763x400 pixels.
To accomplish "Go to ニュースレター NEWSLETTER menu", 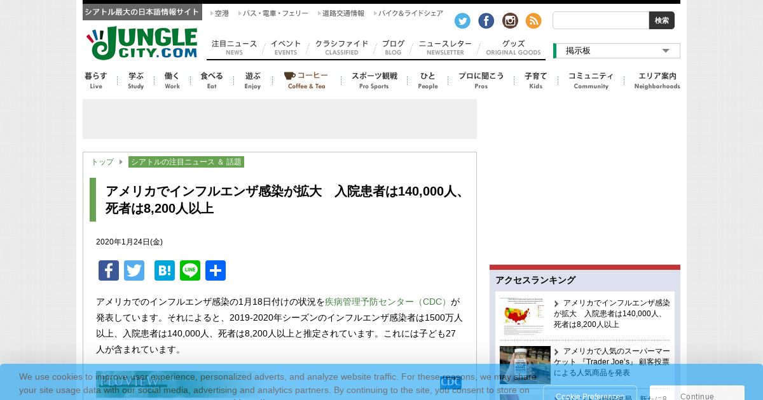I will pyautogui.click(x=445, y=48).
